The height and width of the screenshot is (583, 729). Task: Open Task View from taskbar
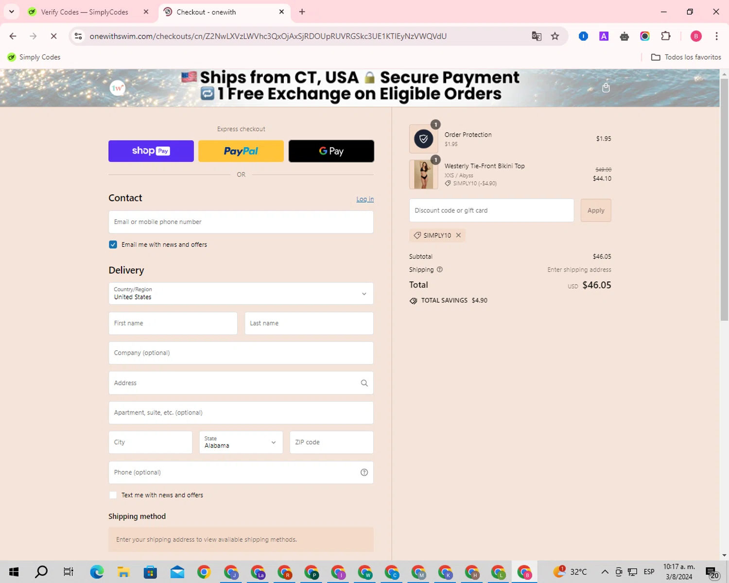[x=69, y=572]
